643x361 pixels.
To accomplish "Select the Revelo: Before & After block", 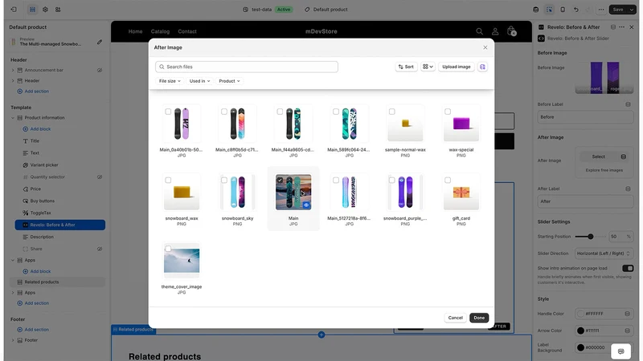I will click(x=59, y=225).
